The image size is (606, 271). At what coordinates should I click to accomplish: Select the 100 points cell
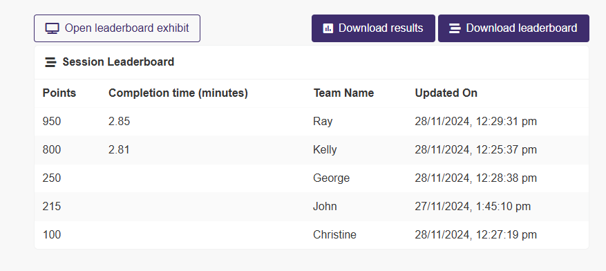point(52,234)
